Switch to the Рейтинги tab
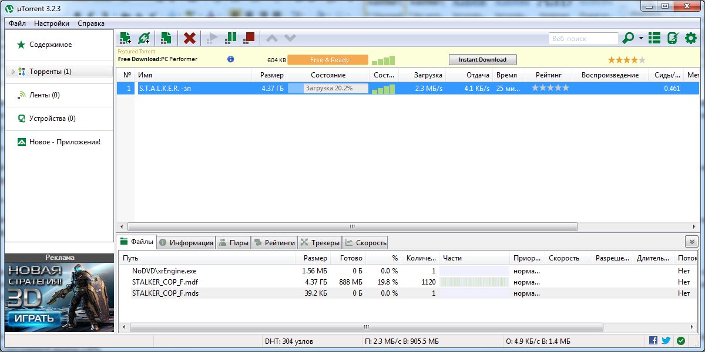 coord(274,242)
